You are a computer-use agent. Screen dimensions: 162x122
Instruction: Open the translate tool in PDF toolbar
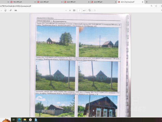click(16, 10)
